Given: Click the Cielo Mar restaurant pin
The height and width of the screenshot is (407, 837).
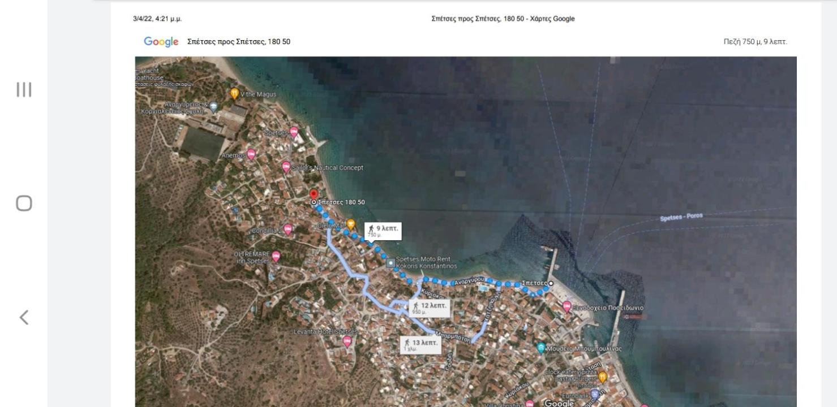Looking at the screenshot, I should pyautogui.click(x=351, y=224).
